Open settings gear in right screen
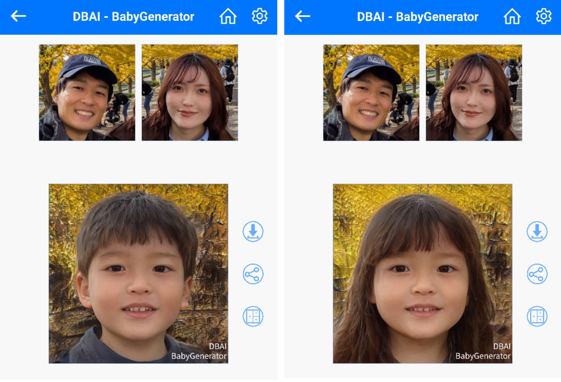The image size is (561, 382). (543, 16)
